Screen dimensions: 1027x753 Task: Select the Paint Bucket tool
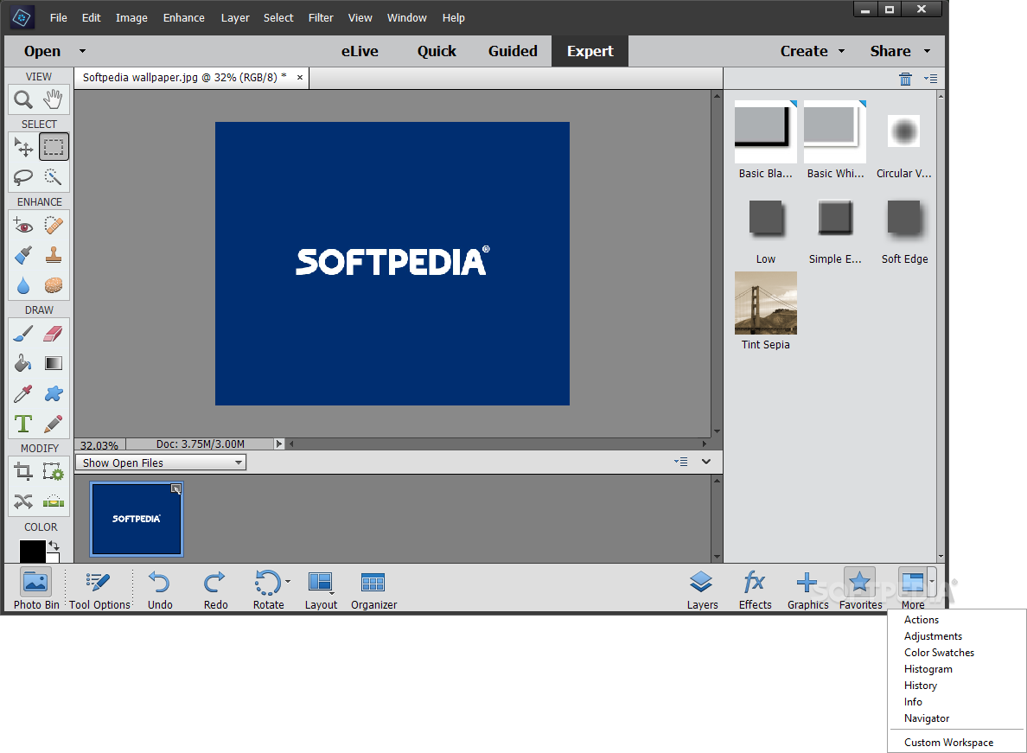coord(23,363)
